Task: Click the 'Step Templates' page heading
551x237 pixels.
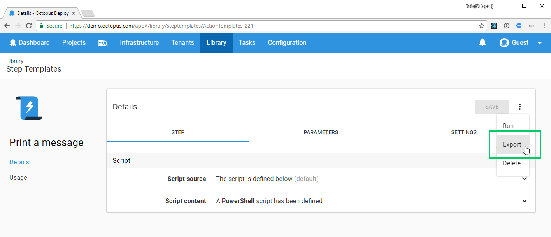Action: (x=34, y=69)
